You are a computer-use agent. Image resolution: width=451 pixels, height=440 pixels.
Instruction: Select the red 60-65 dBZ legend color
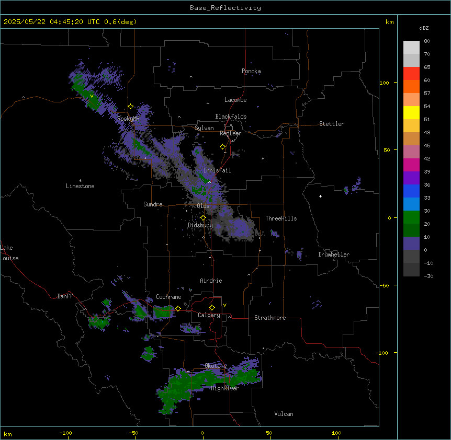point(411,74)
